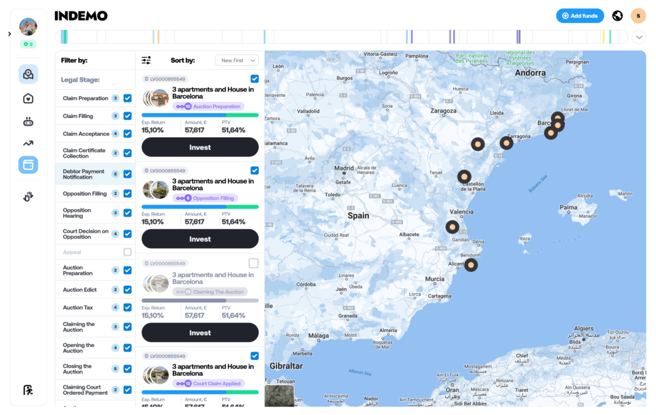Open the robot auto-invest icon
Screen dimensions: 656x415
tap(28, 121)
